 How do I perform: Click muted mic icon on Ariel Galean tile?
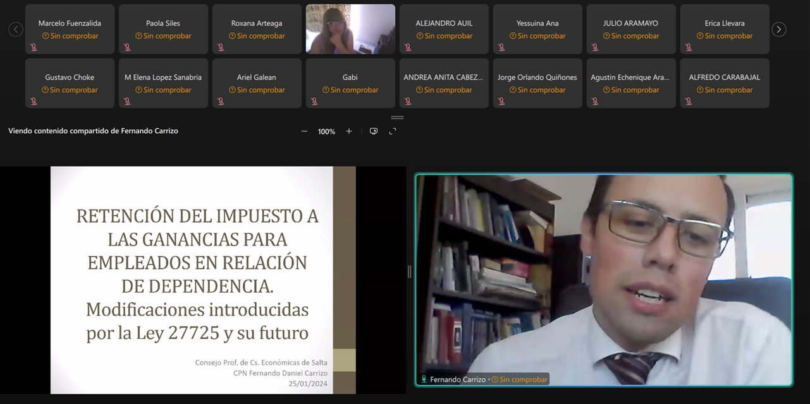[x=221, y=101]
